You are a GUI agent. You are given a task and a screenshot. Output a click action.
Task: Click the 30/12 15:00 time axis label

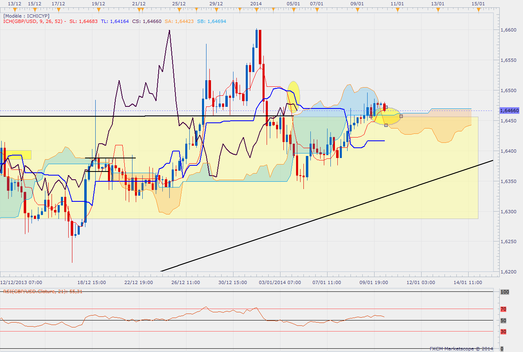coord(233,282)
